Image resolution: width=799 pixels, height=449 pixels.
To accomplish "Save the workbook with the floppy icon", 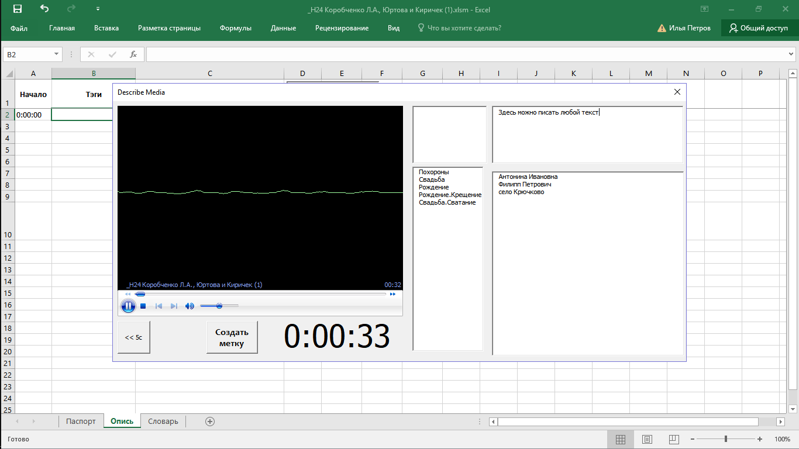I will tap(18, 9).
